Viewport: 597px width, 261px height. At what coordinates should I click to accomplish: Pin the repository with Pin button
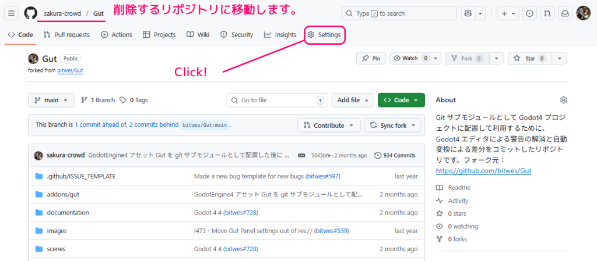371,59
